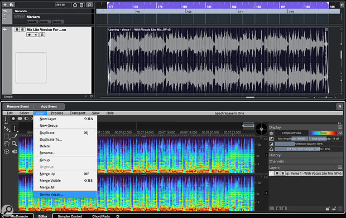This screenshot has width=346, height=218.
Task: Switch to the MixConsole tab
Action: [x=19, y=216]
